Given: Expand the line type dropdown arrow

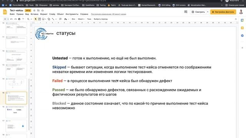Looking at the screenshot, I should 56,19.
